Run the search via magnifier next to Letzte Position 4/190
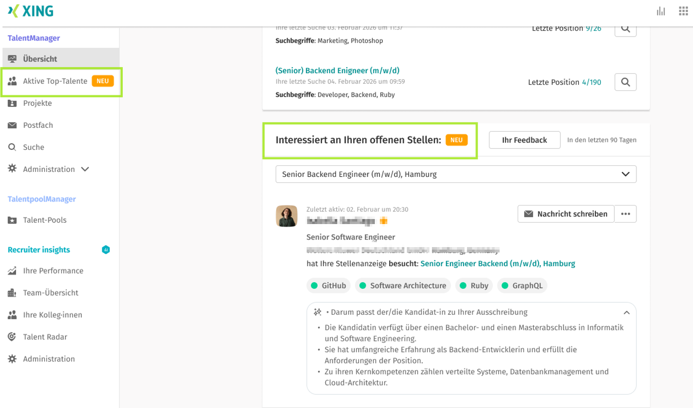 point(625,82)
